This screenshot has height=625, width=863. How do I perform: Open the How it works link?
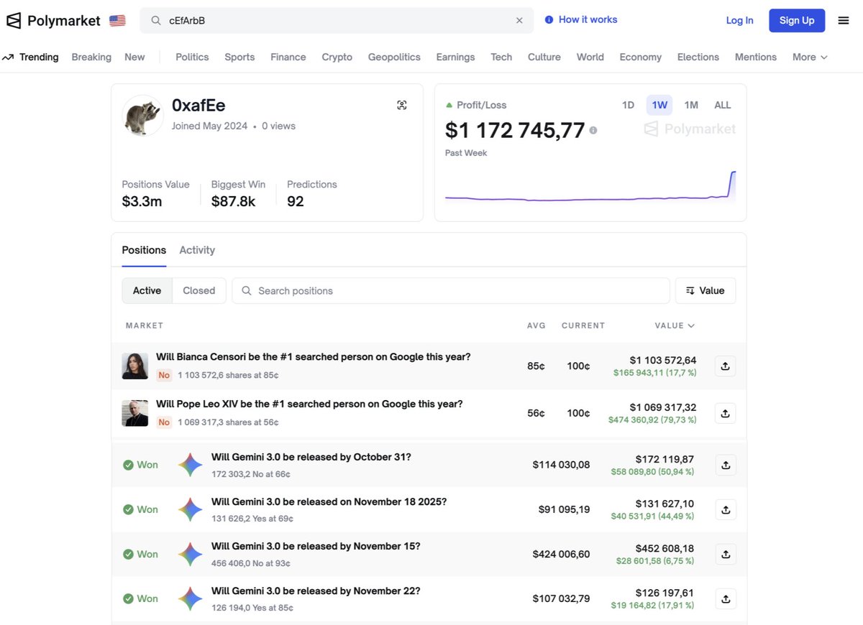588,20
